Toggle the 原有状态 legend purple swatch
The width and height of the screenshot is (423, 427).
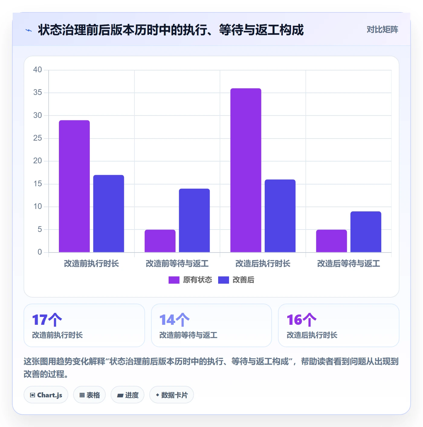point(174,280)
